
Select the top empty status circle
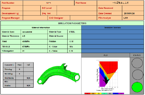[137, 63]
